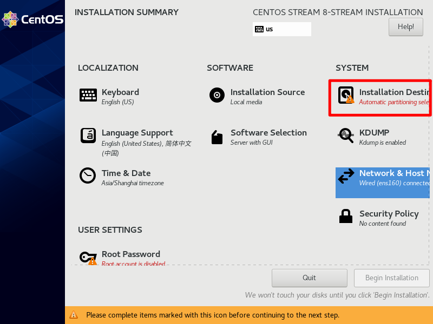Click the 'English (US)' keyboard status text

pos(117,102)
